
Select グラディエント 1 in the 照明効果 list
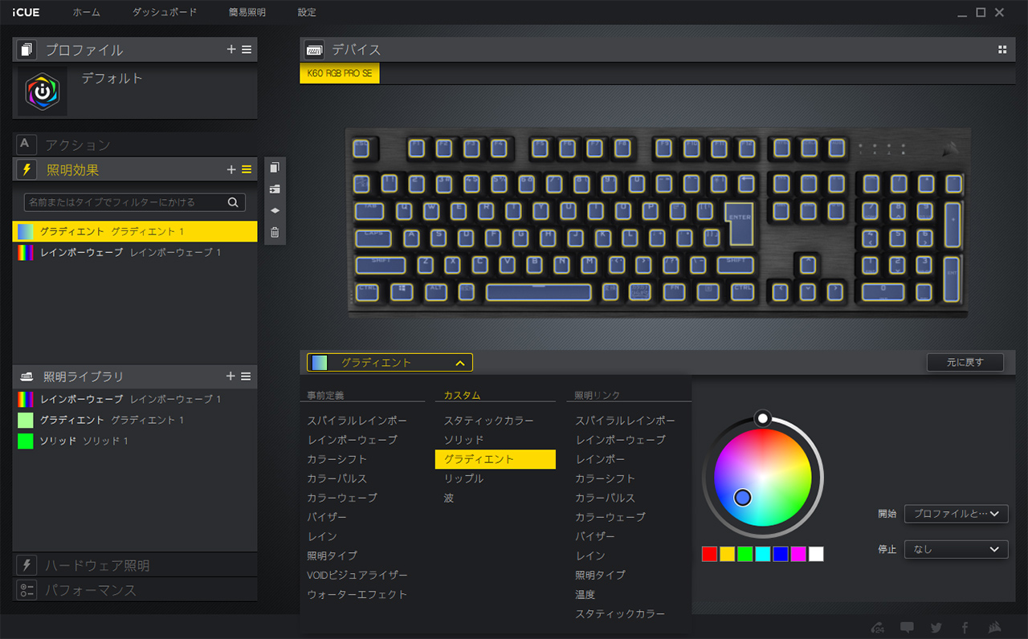click(x=135, y=231)
